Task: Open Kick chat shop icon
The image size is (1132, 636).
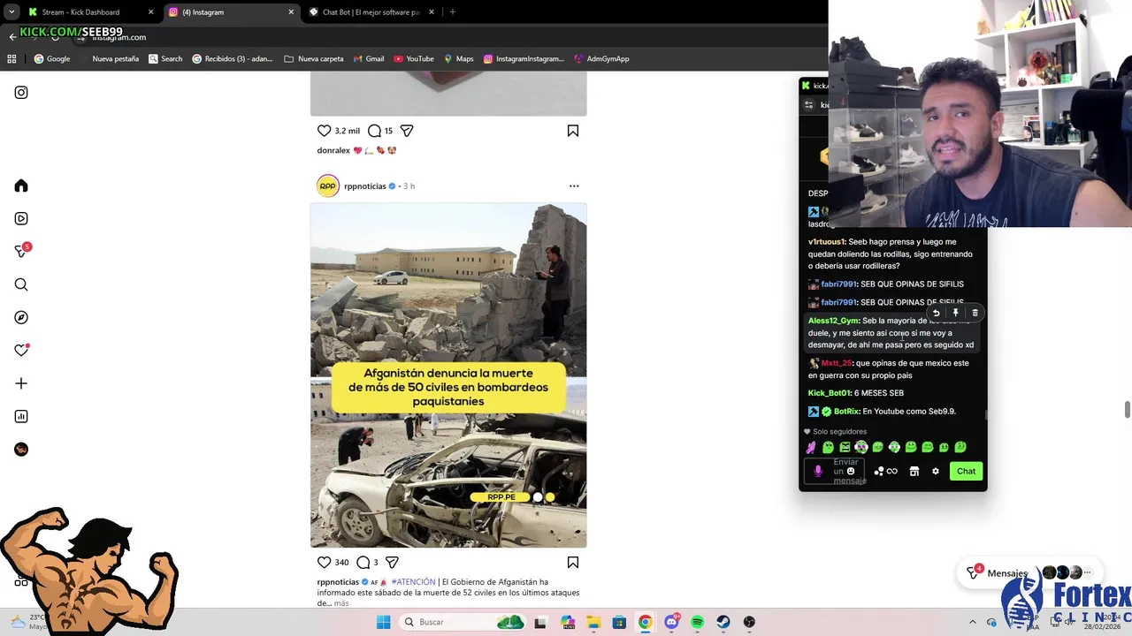Action: [914, 471]
